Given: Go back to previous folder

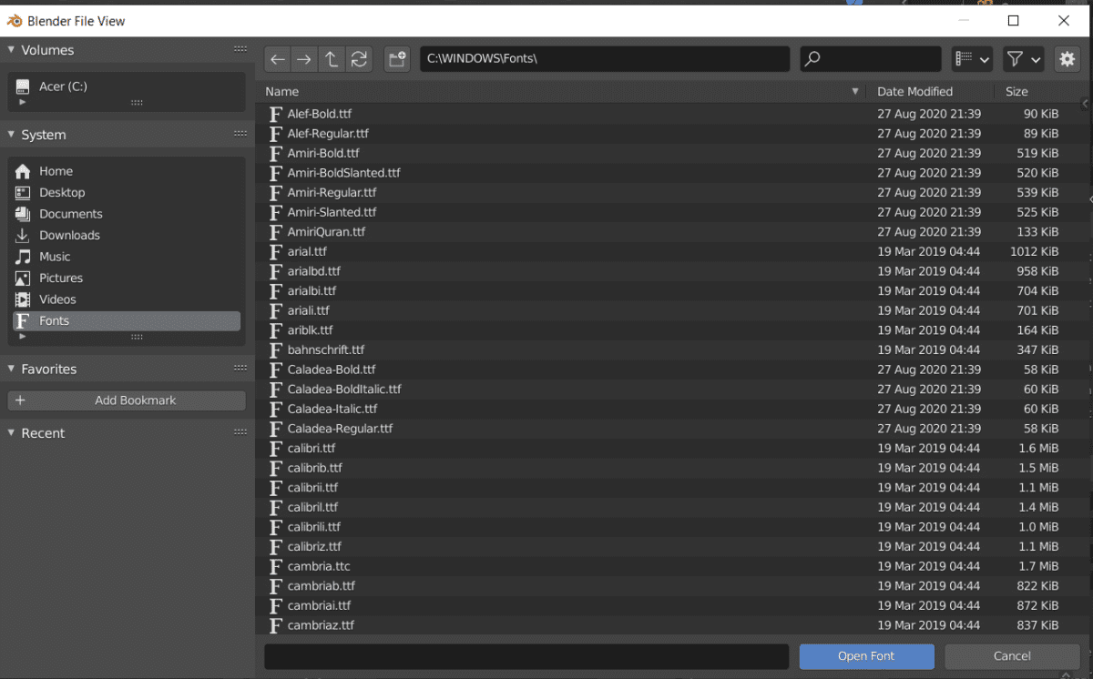Looking at the screenshot, I should (278, 59).
